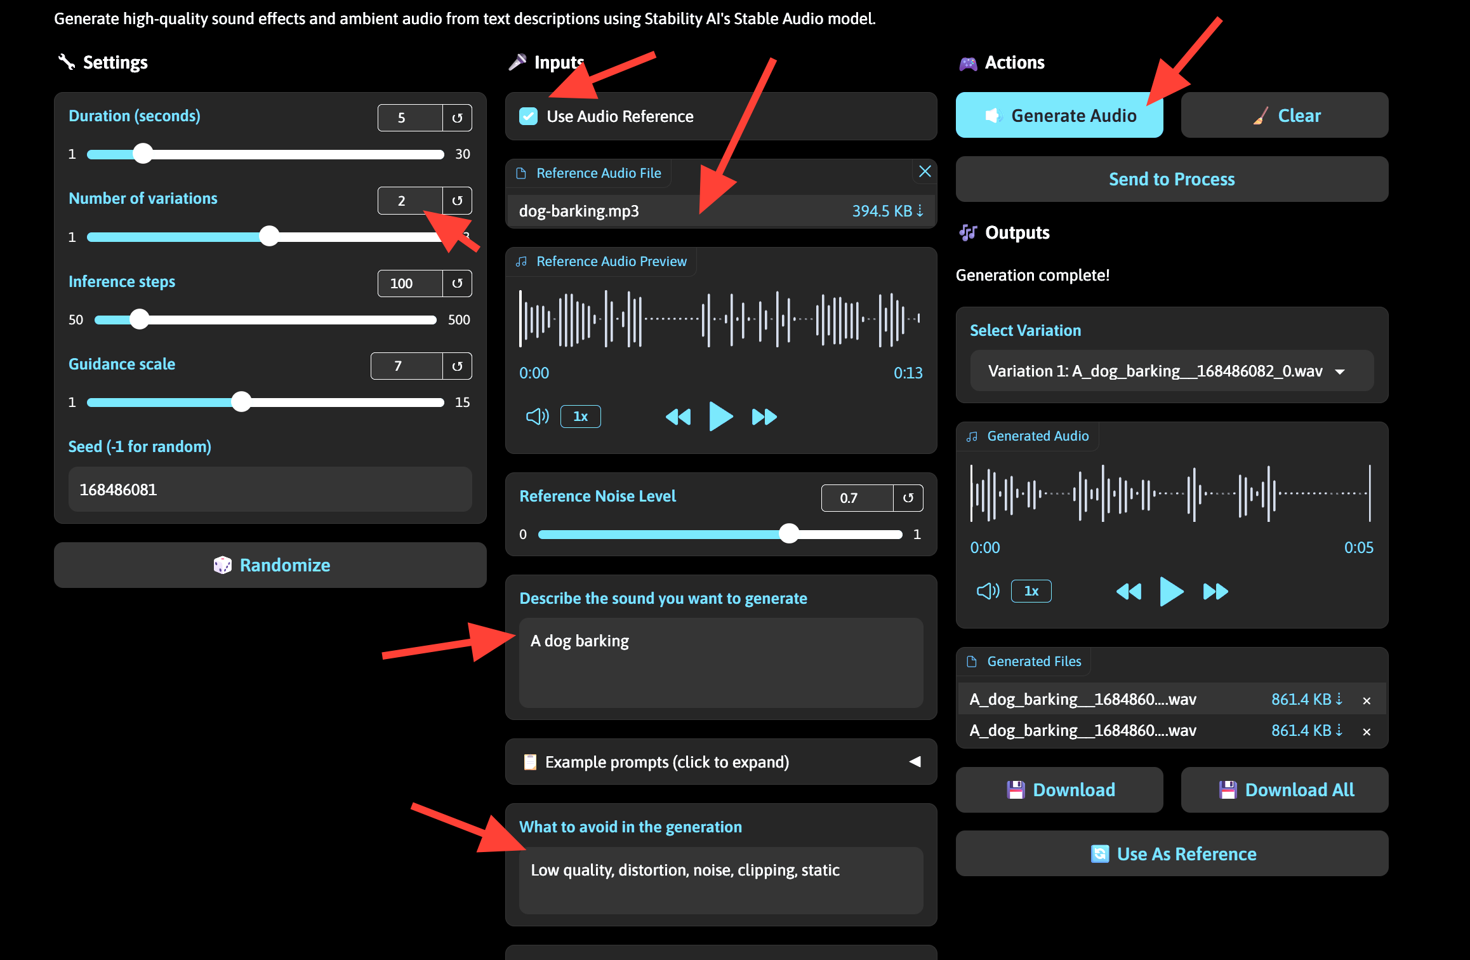
Task: Reset the Duration value to default
Action: 456,117
